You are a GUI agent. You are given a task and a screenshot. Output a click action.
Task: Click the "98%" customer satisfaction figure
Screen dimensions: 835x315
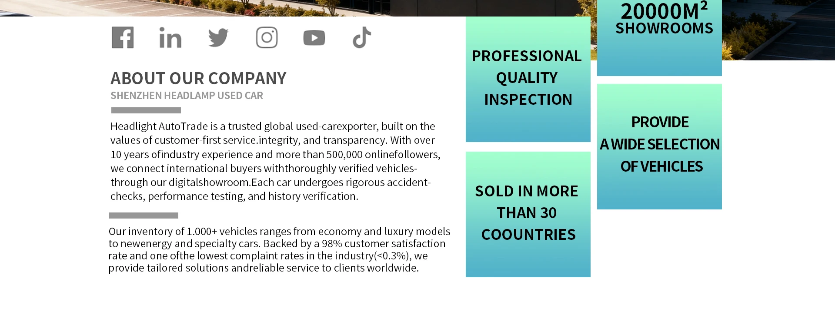[332, 244]
